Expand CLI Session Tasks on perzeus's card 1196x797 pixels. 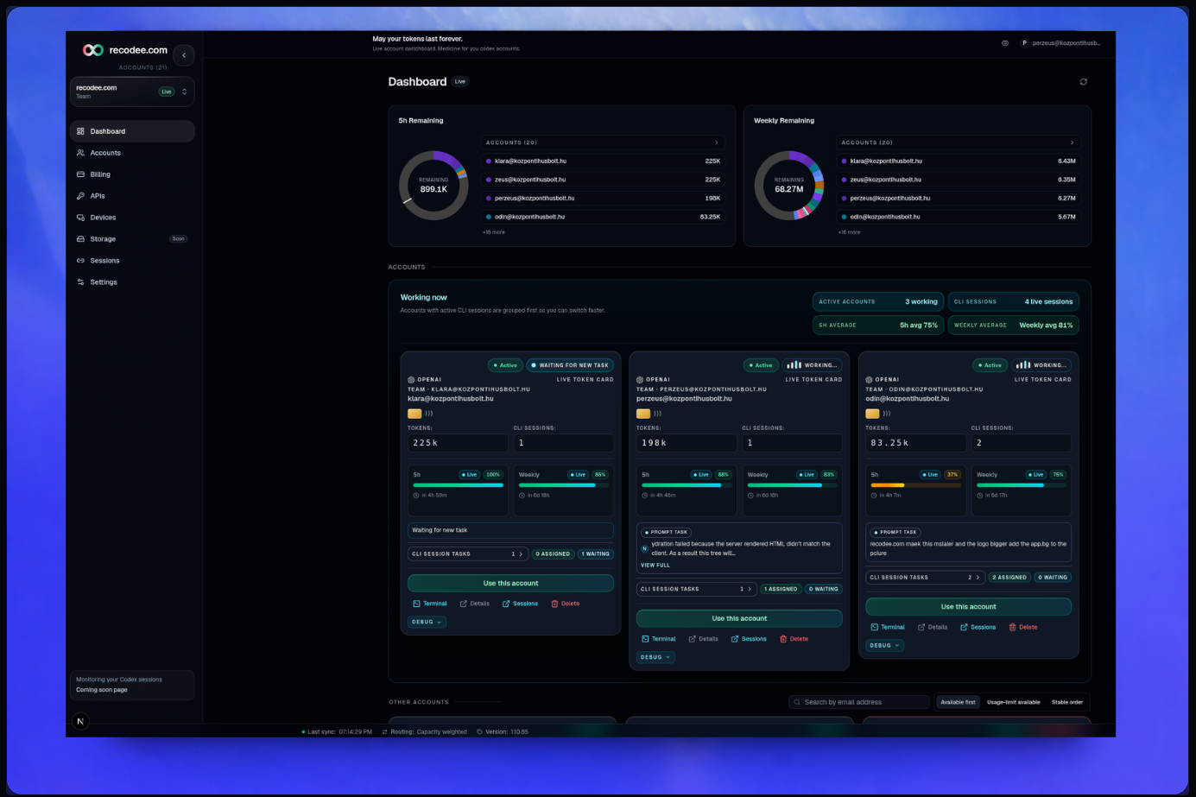(x=697, y=589)
